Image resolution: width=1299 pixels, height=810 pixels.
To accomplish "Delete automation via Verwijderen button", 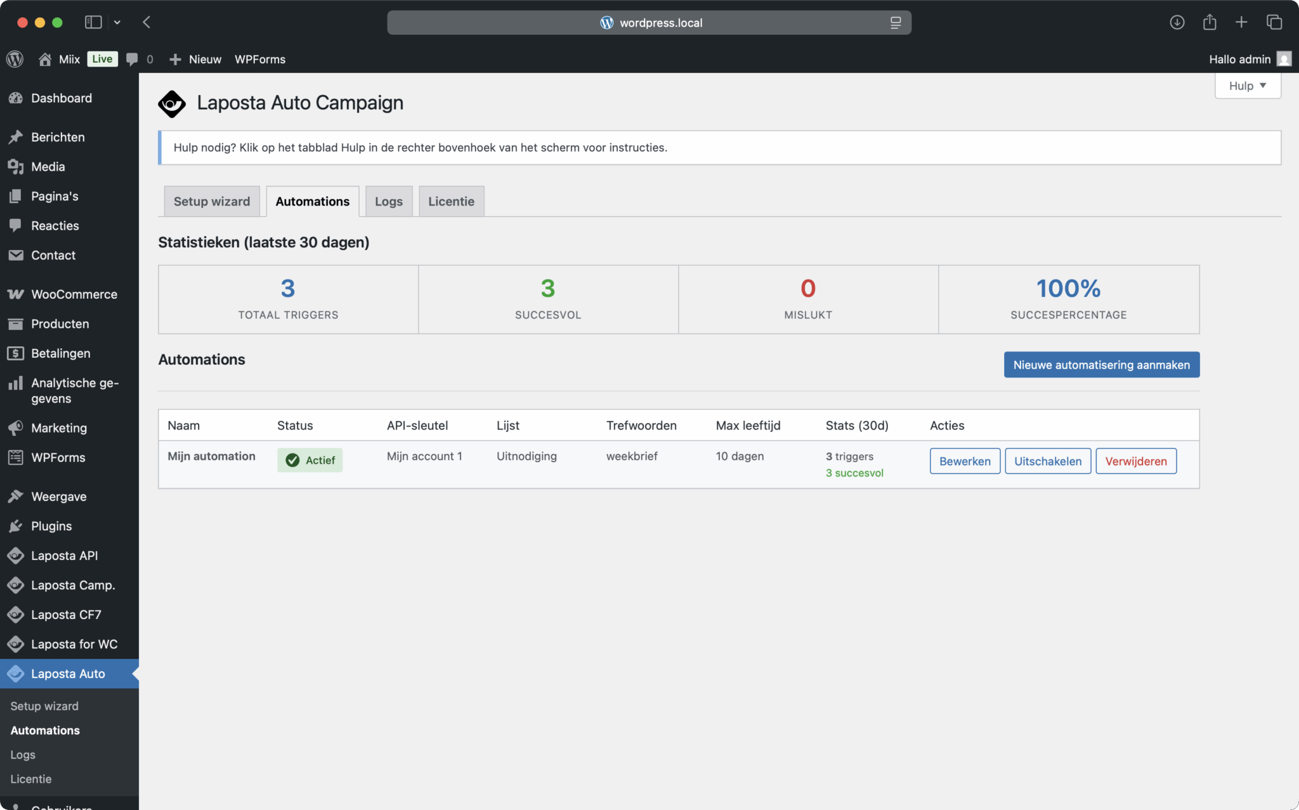I will tap(1135, 461).
